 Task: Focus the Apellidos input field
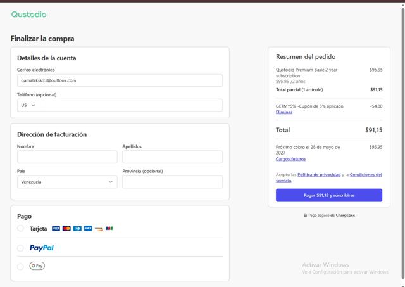click(x=173, y=157)
